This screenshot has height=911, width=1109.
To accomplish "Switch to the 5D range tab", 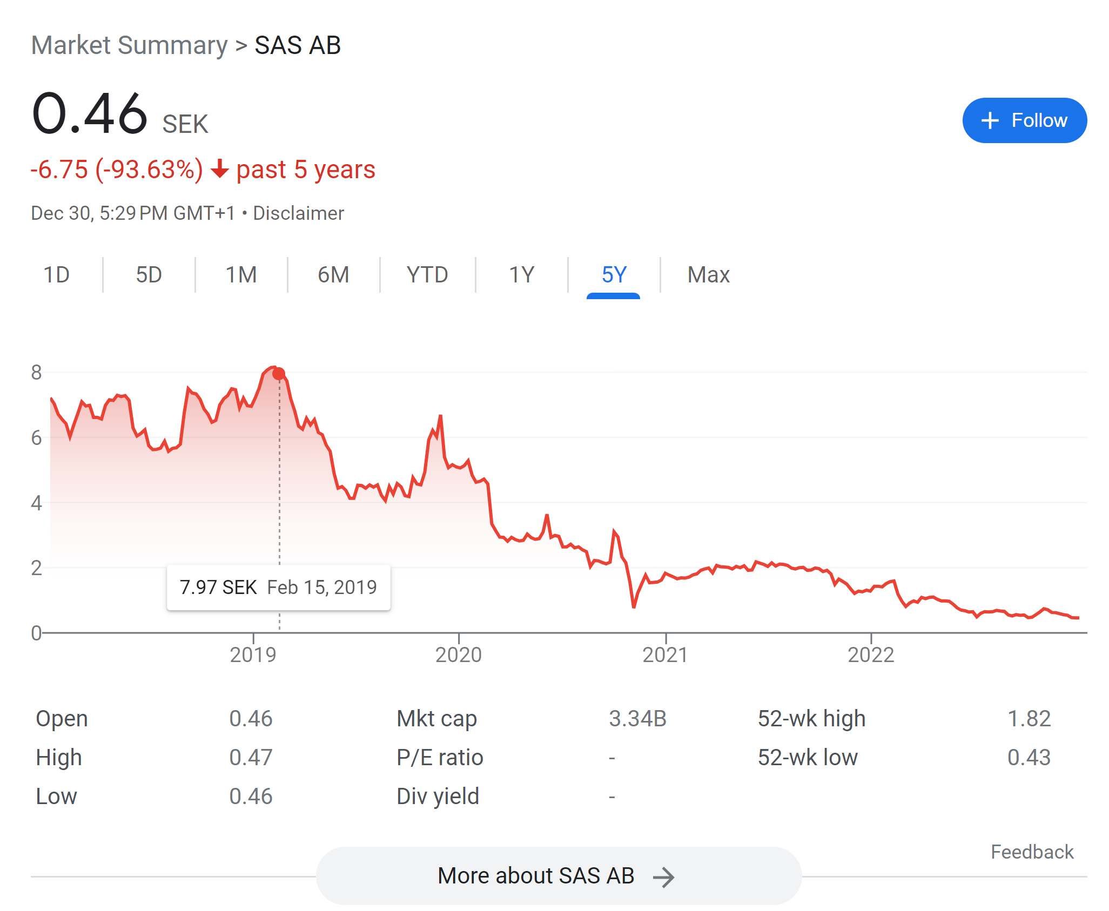I will tap(149, 275).
